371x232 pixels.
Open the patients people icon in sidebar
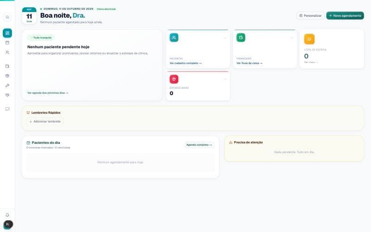7,52
